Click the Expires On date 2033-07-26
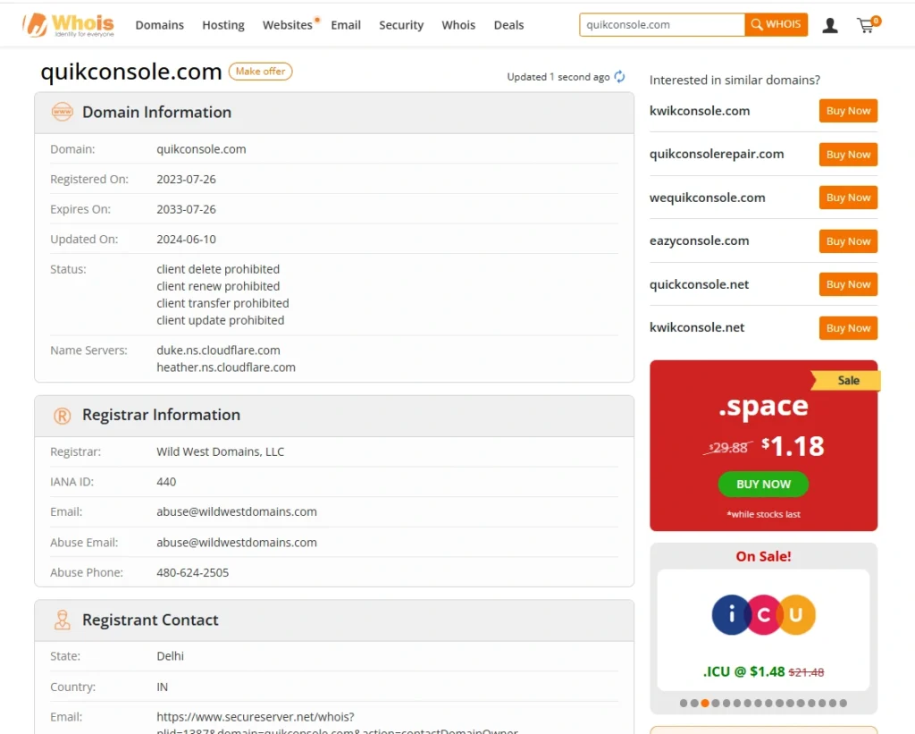 (x=186, y=209)
